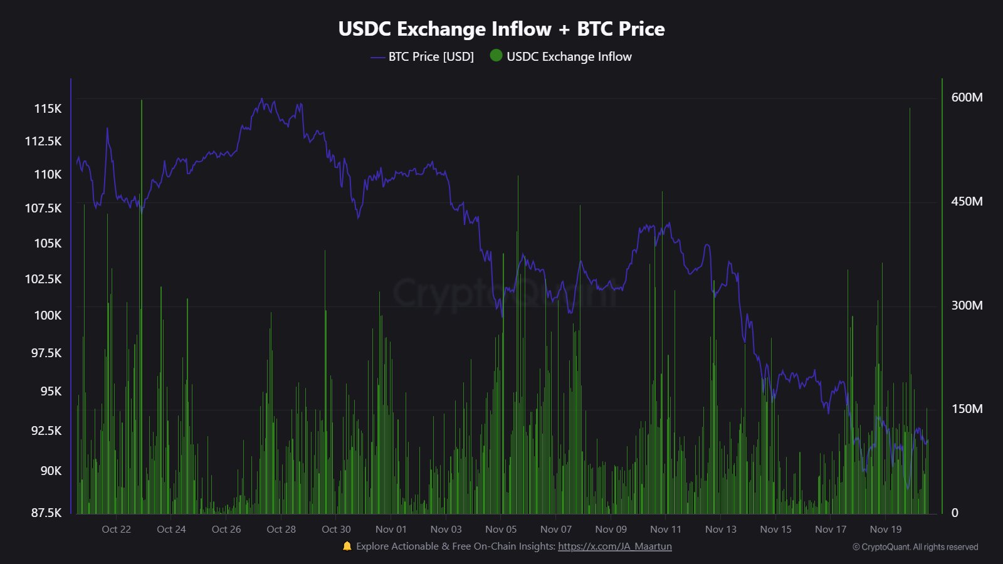Viewport: 1003px width, 564px height.
Task: Toggle the USDC Exchange Inflow legend label
Action: coord(569,57)
